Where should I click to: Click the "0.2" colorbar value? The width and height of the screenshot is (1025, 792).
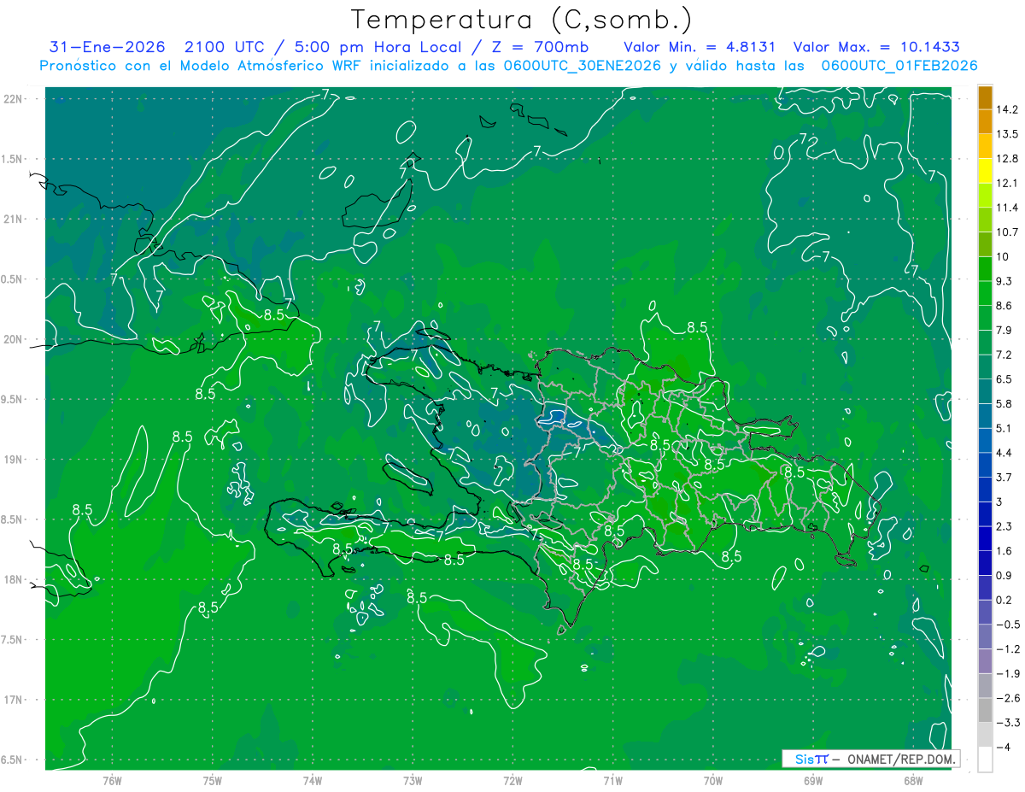point(1004,599)
